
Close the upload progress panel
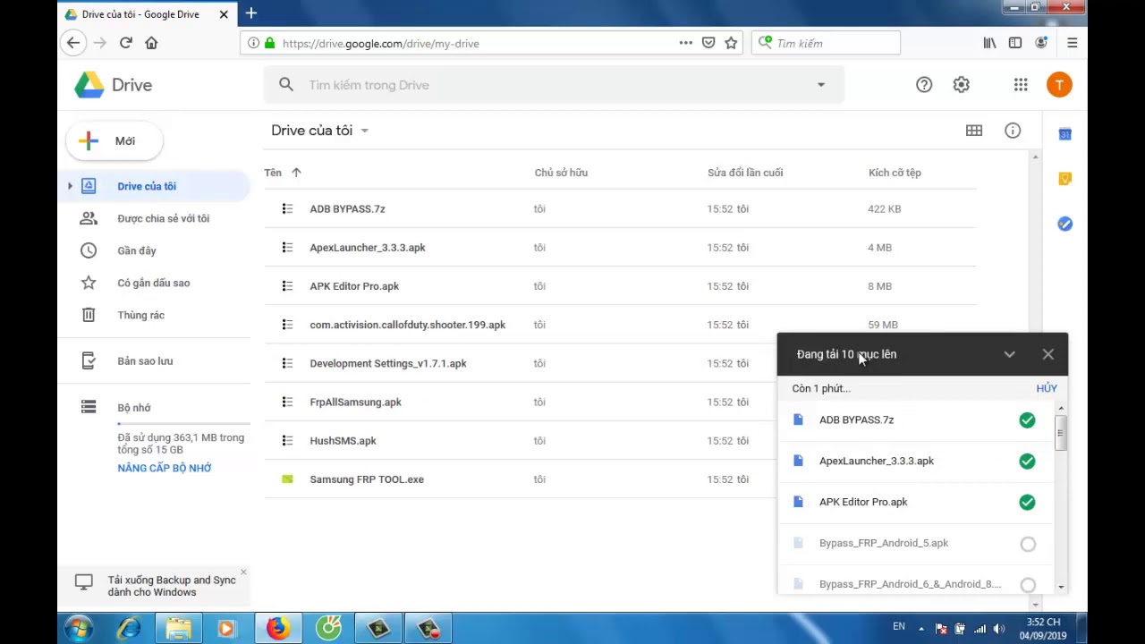click(x=1048, y=354)
